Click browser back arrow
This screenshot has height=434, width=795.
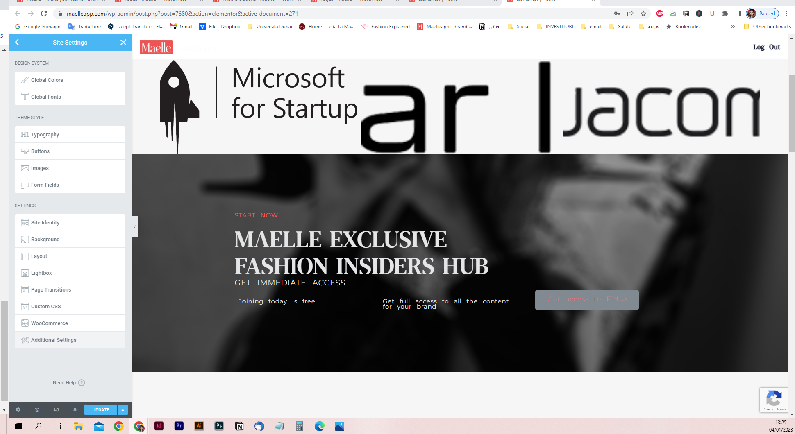click(17, 14)
